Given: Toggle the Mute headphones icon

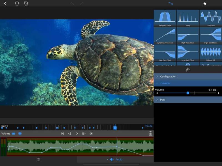Looking at the screenshot, I should pyautogui.click(x=26, y=3).
